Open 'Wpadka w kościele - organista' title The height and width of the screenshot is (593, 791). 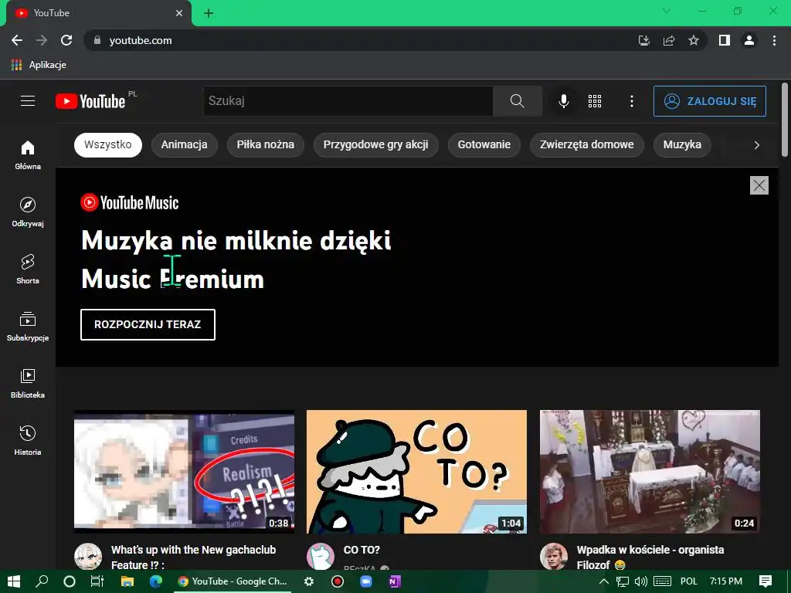click(650, 557)
